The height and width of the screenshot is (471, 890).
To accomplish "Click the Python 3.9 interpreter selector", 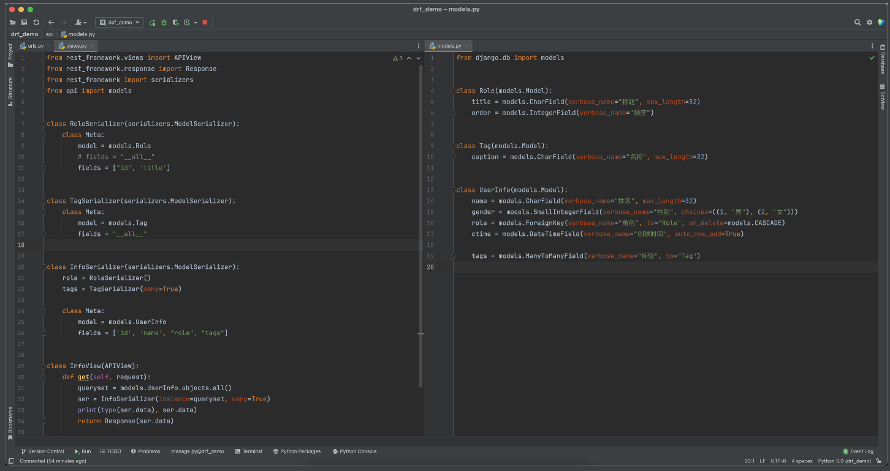I will [x=844, y=461].
